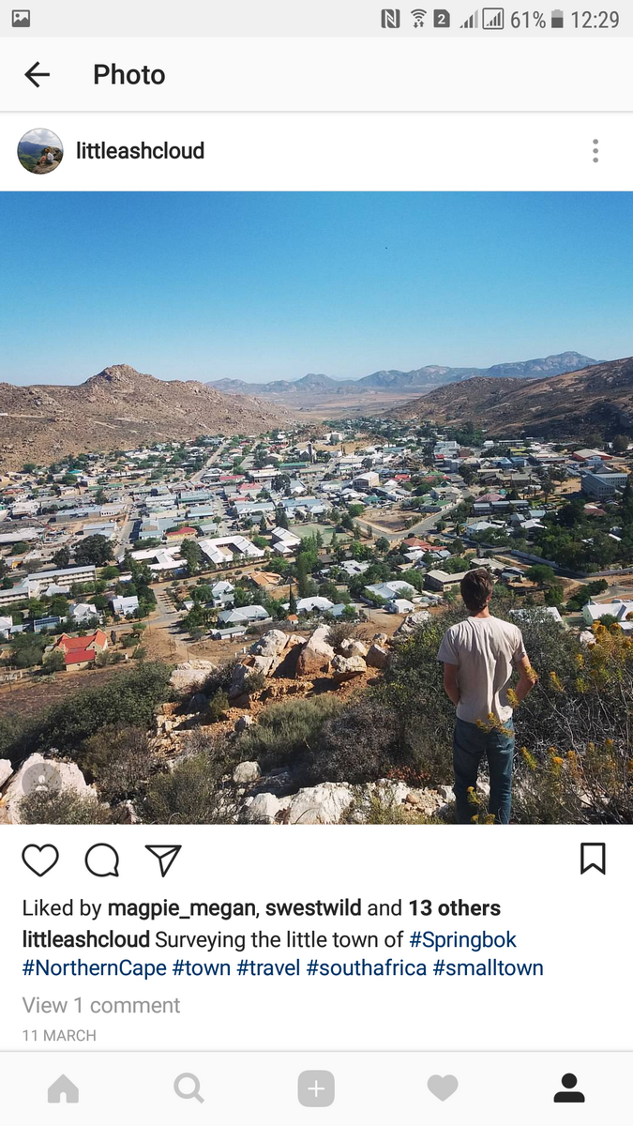Open the #Springbok hashtag
Viewport: 633px width, 1126px height.
(x=463, y=939)
